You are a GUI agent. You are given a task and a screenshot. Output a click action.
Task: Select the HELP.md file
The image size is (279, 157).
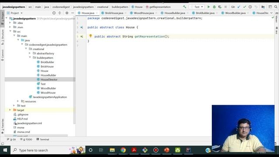(22, 119)
